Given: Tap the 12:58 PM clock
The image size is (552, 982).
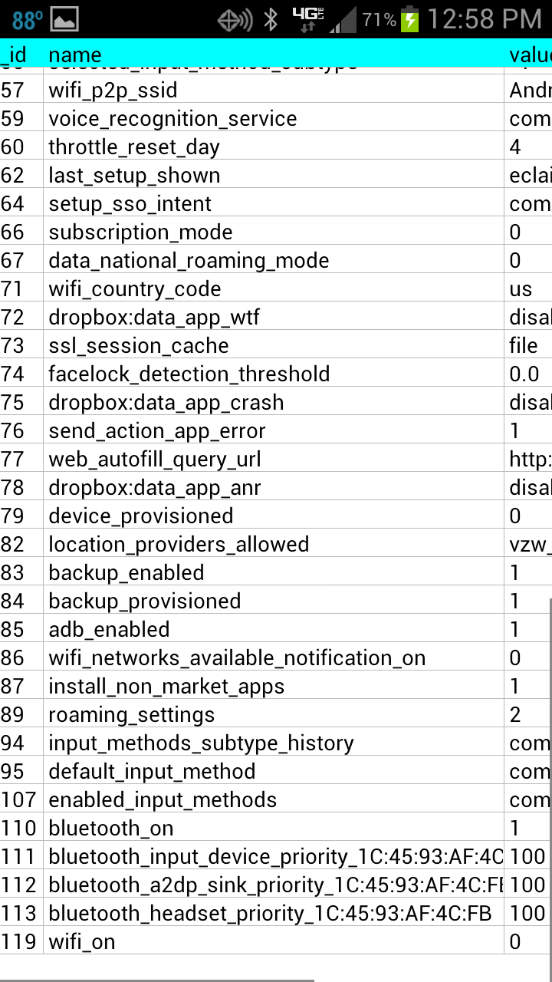Looking at the screenshot, I should coord(484,19).
